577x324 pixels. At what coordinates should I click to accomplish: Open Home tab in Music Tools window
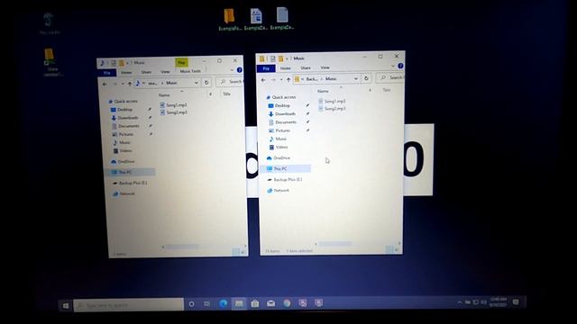126,72
